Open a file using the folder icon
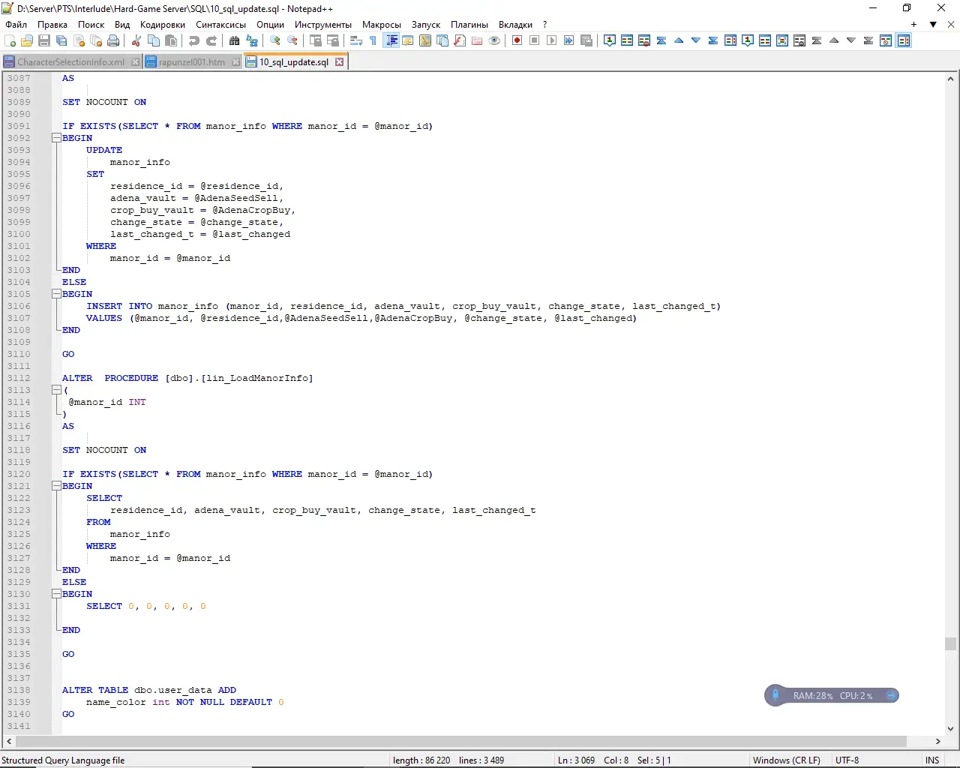This screenshot has height=768, width=960. pos(27,40)
